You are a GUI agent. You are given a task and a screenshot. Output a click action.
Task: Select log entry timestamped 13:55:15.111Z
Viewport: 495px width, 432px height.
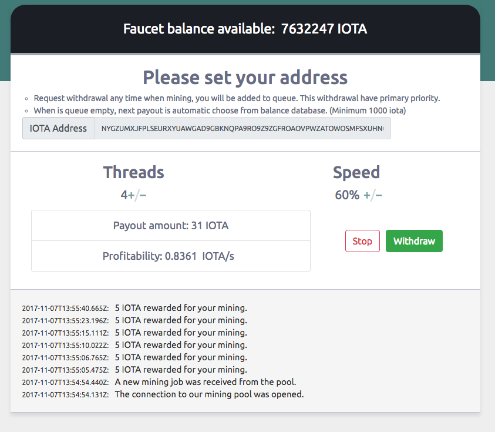134,333
